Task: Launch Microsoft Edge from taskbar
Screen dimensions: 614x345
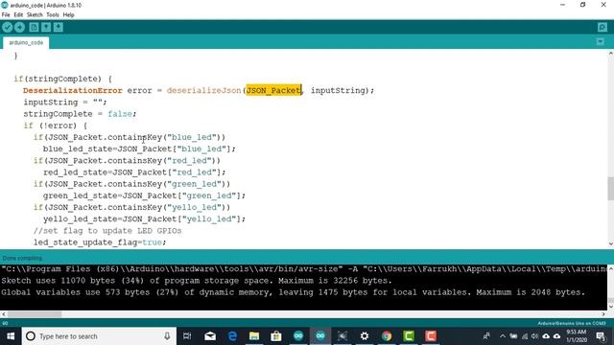Action: coord(232,336)
